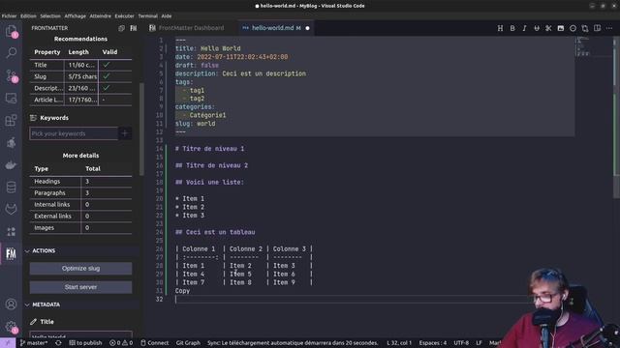
Task: Open the Terminal menu
Action: pyautogui.click(x=148, y=16)
